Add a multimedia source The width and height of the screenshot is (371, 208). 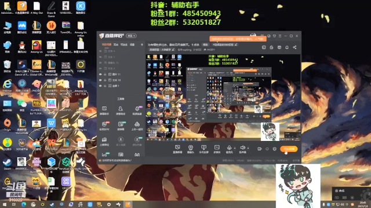pos(217,149)
